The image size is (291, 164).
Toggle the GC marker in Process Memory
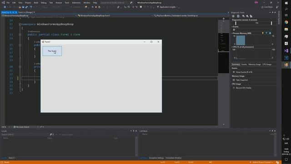(x=263, y=33)
